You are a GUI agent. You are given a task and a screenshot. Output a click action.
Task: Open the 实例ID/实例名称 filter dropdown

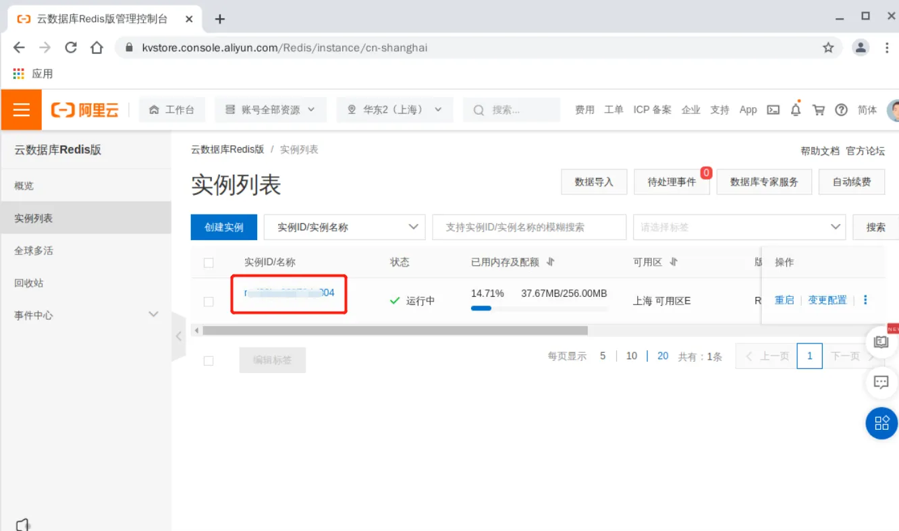pos(345,227)
